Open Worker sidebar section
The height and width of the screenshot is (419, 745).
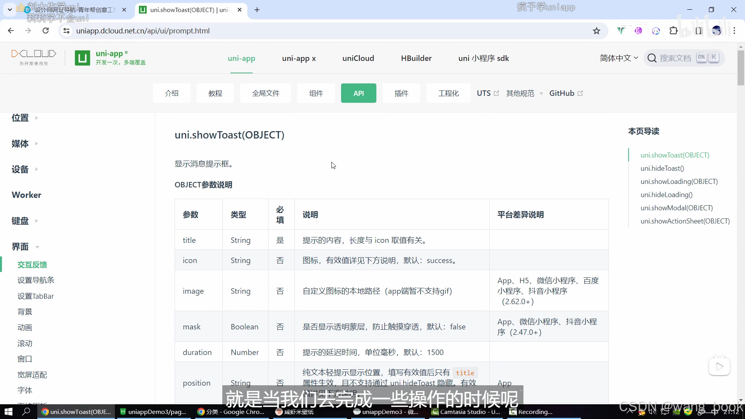click(26, 195)
